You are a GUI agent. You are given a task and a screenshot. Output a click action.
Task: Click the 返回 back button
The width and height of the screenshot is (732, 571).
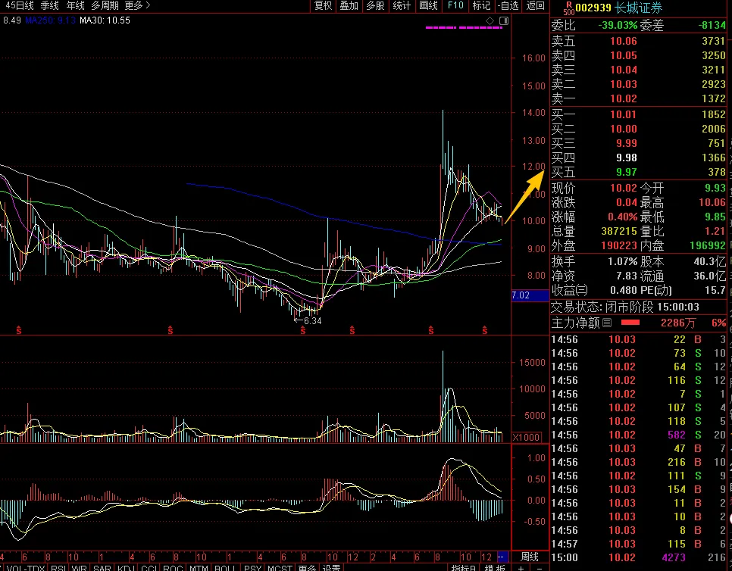click(x=536, y=5)
